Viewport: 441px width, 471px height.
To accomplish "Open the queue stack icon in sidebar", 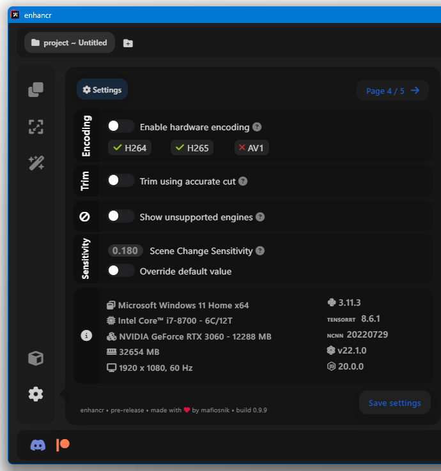I will 36,89.
